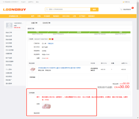Open the 会员中心 member center link

pos(31,2)
